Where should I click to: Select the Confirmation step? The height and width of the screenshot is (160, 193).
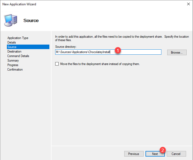click(x=15, y=70)
